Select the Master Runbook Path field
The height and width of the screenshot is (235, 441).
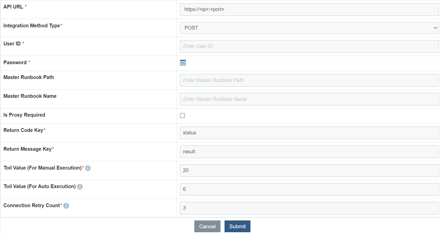click(309, 80)
